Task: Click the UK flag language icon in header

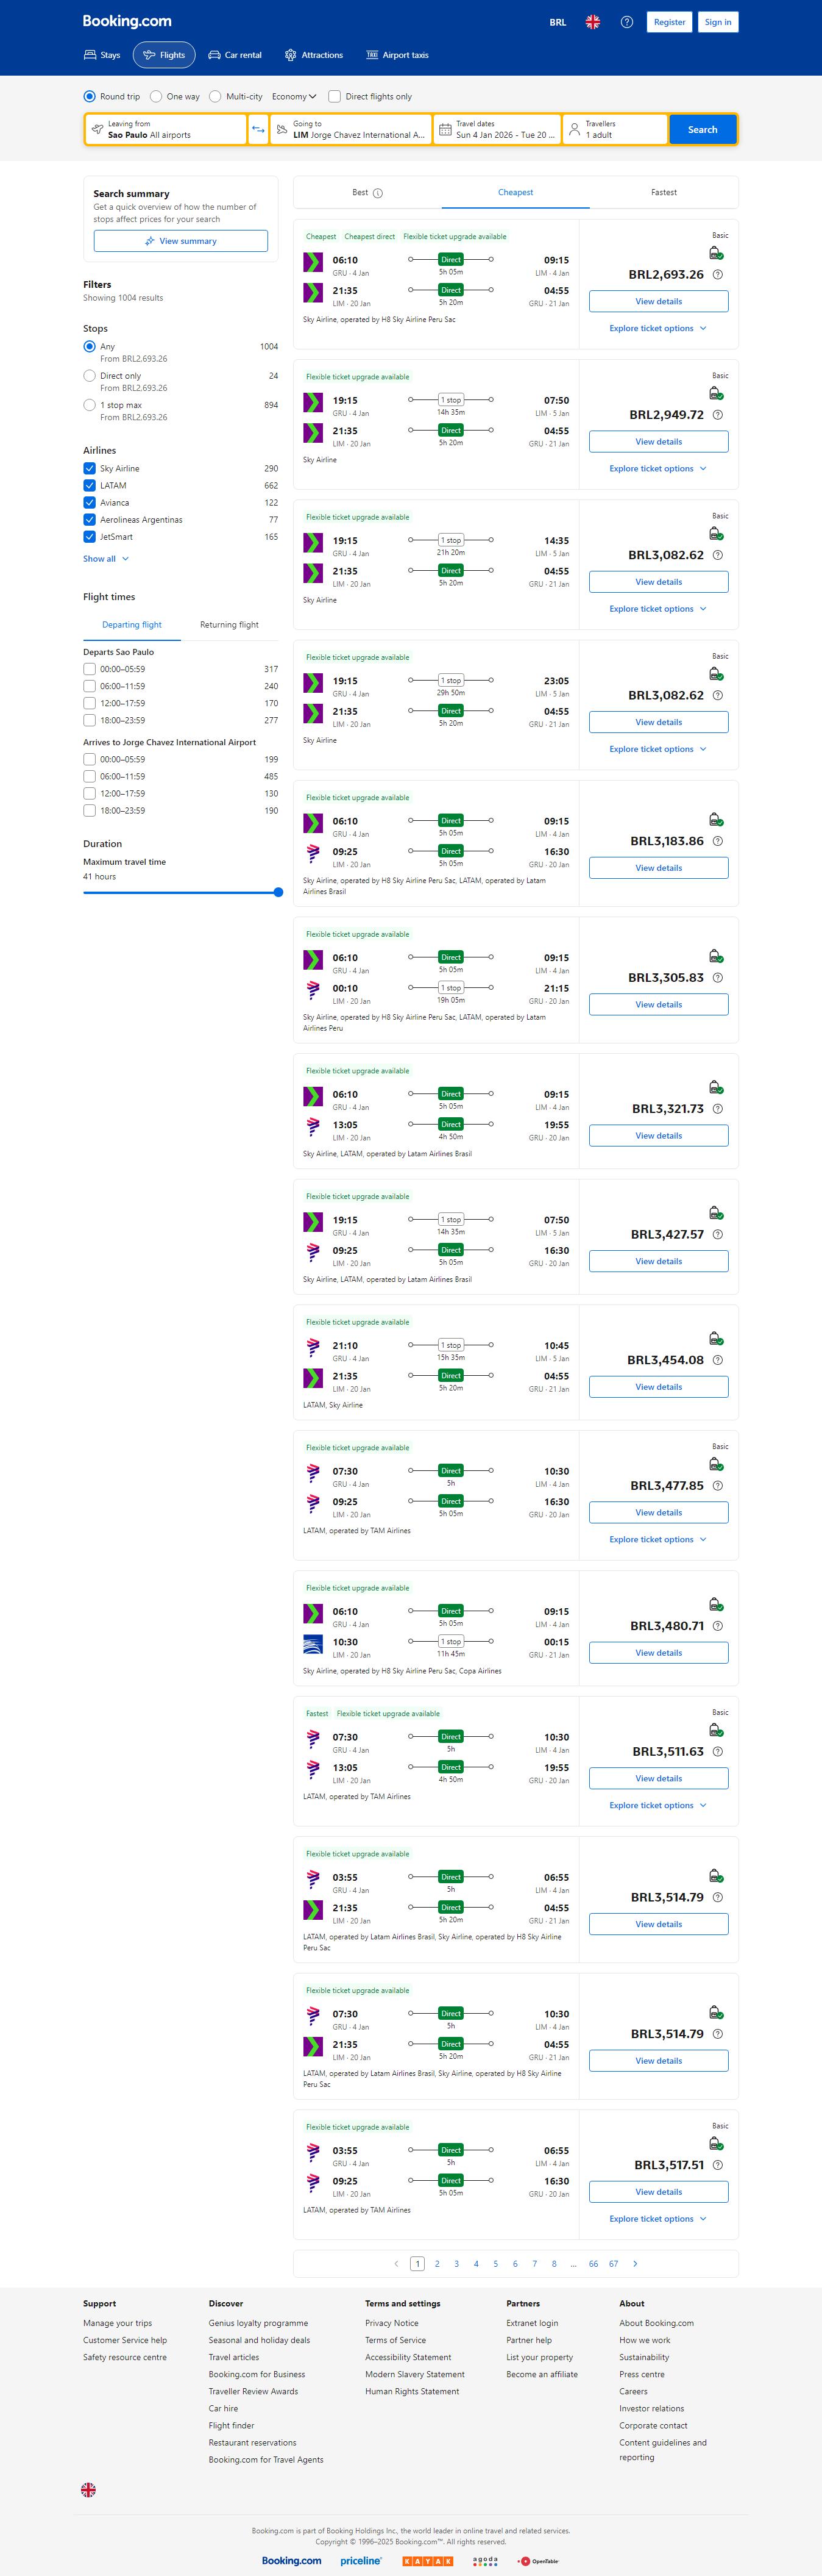Action: (592, 22)
